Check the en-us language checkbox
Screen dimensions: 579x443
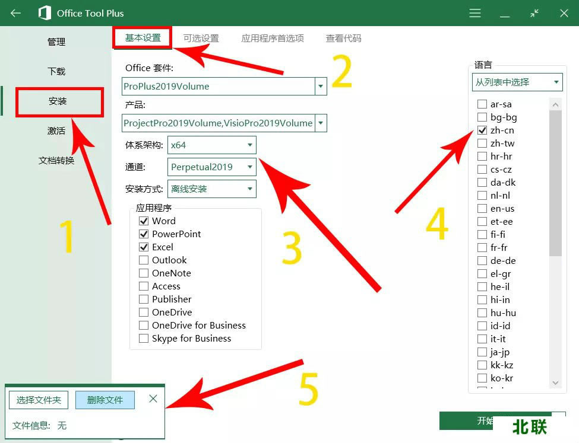point(482,209)
